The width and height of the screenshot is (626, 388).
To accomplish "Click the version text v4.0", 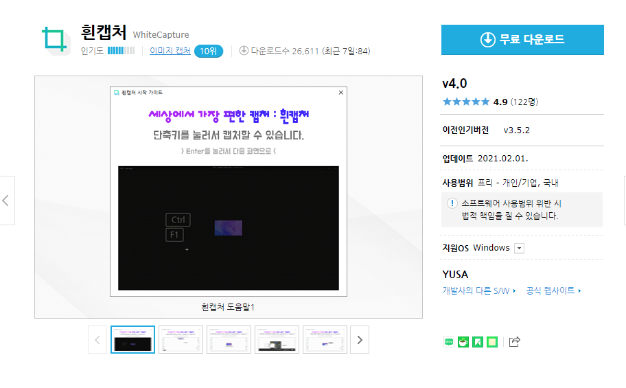I will pos(454,84).
